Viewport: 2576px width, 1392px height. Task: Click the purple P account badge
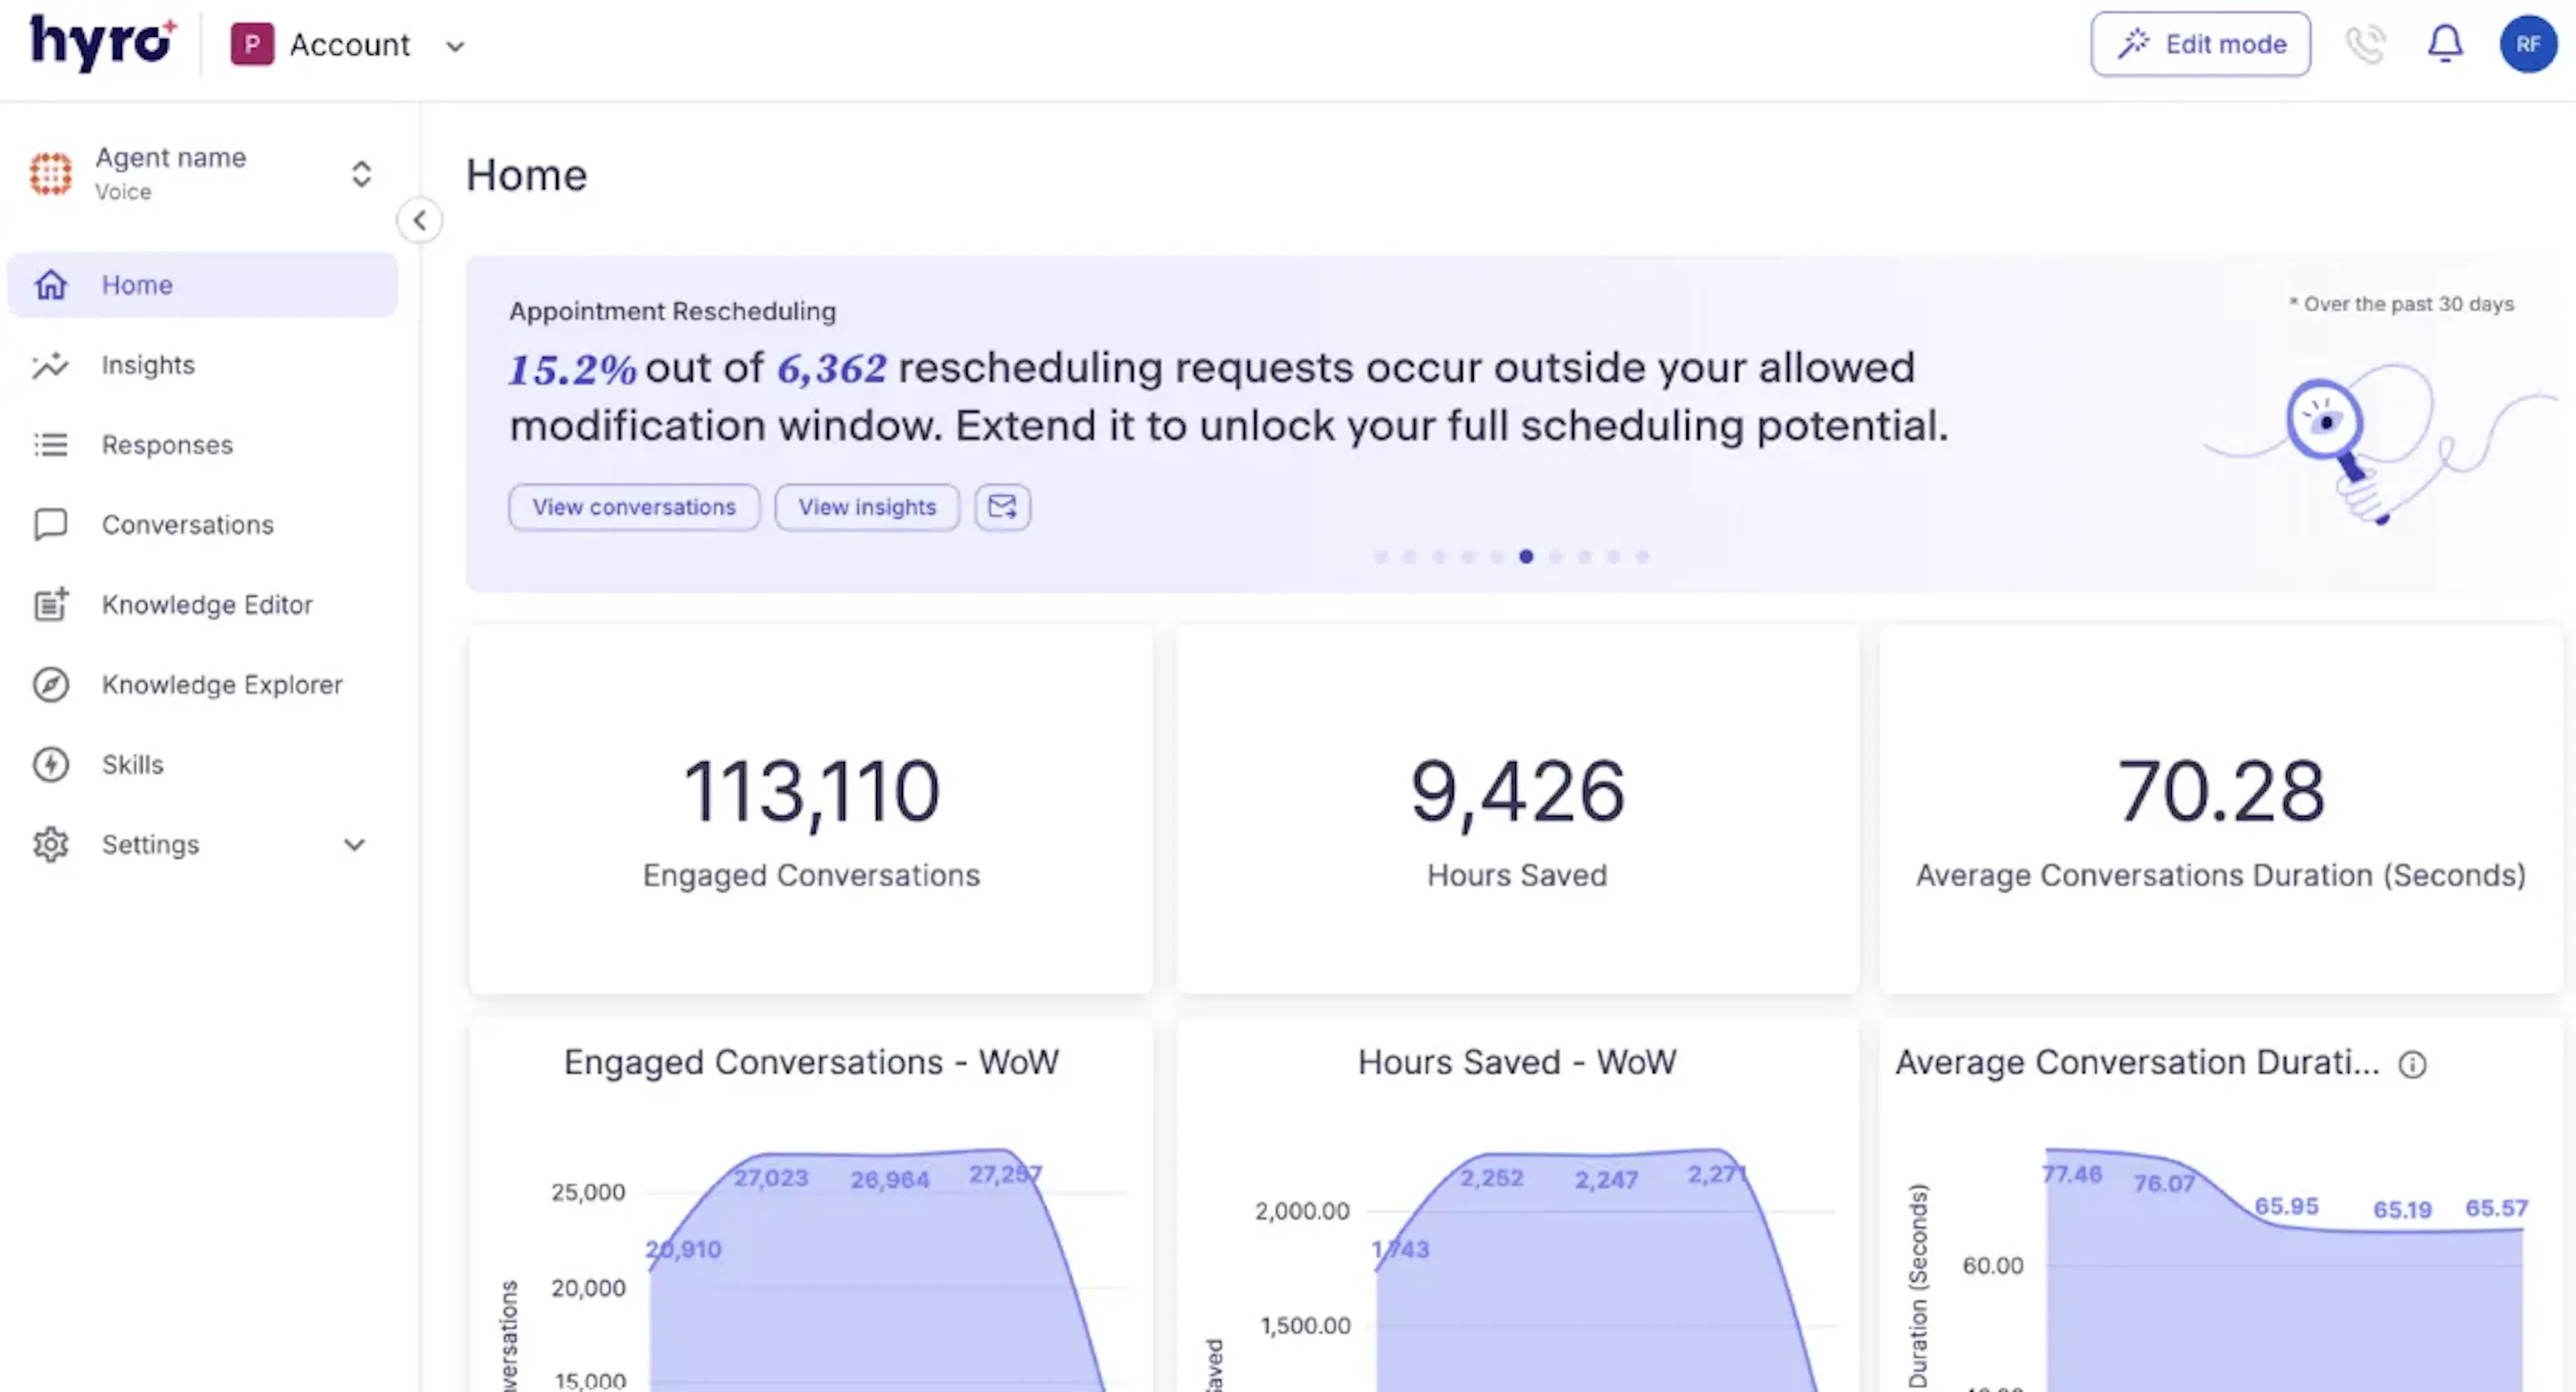click(252, 45)
